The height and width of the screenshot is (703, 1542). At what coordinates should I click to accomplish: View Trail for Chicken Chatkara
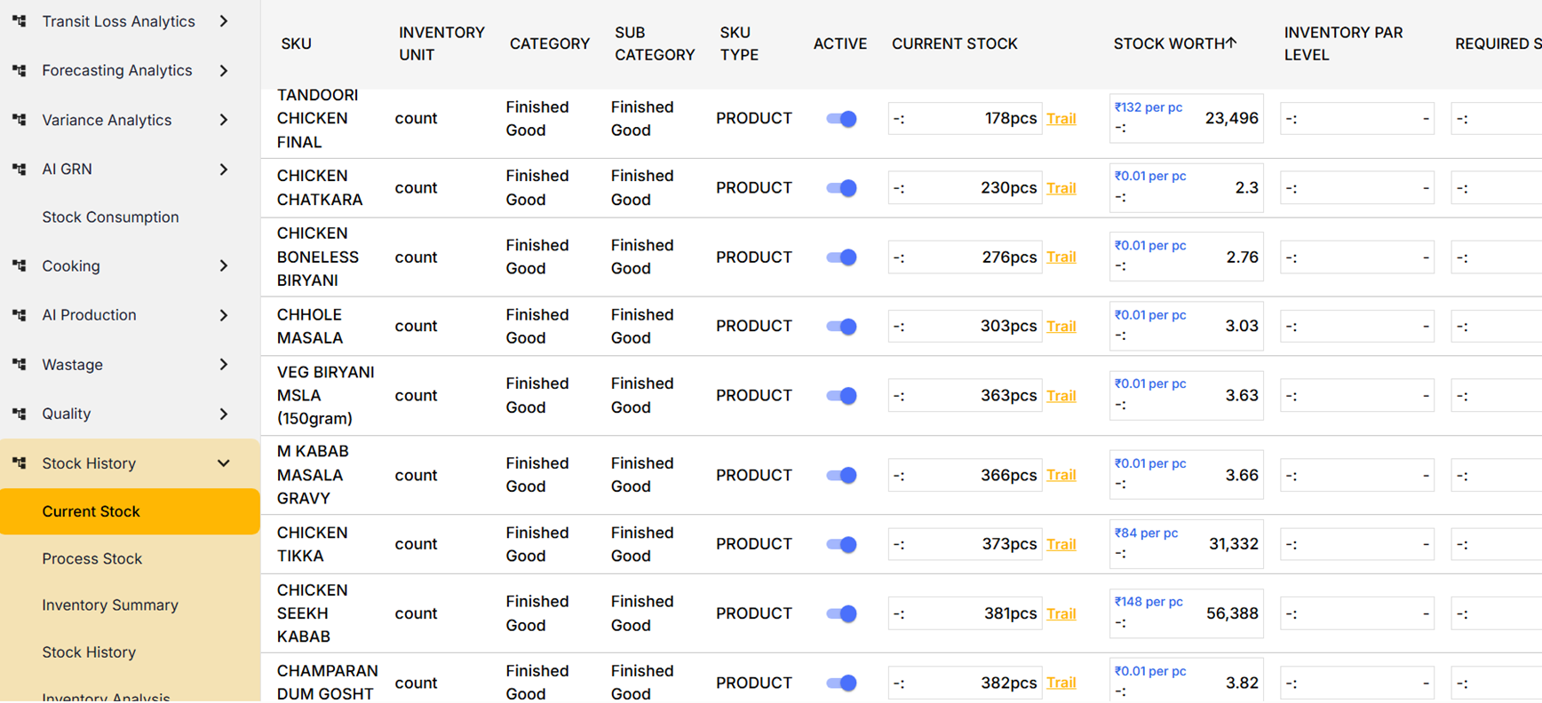click(x=1061, y=188)
